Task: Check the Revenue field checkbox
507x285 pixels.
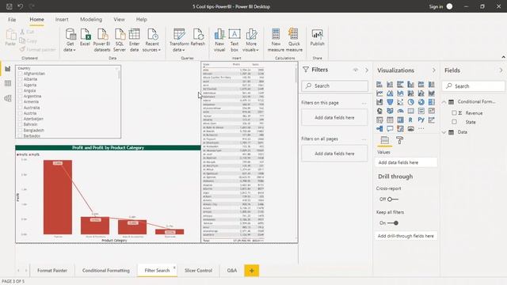Action: (x=454, y=113)
